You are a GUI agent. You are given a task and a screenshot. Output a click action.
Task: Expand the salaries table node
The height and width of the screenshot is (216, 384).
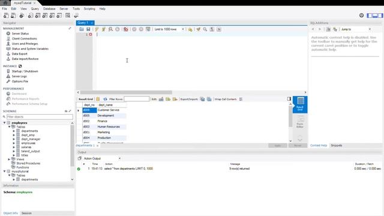point(14,147)
